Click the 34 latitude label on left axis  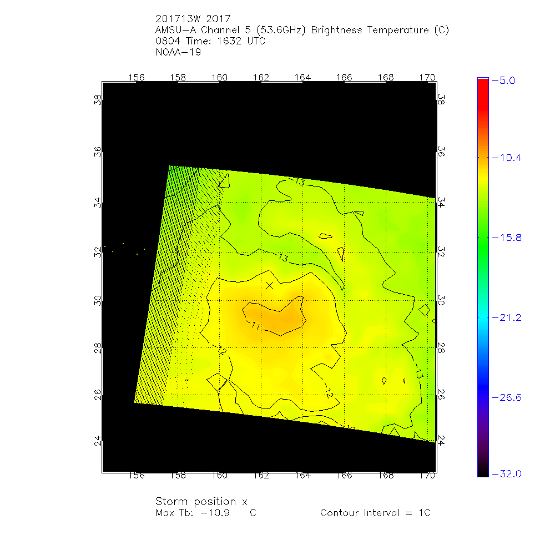[98, 203]
